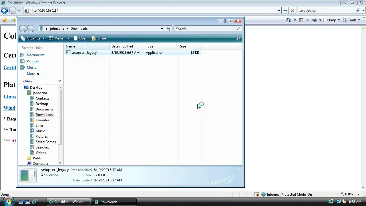Select Contacts in folder tree
The image size is (366, 206).
tap(42, 98)
